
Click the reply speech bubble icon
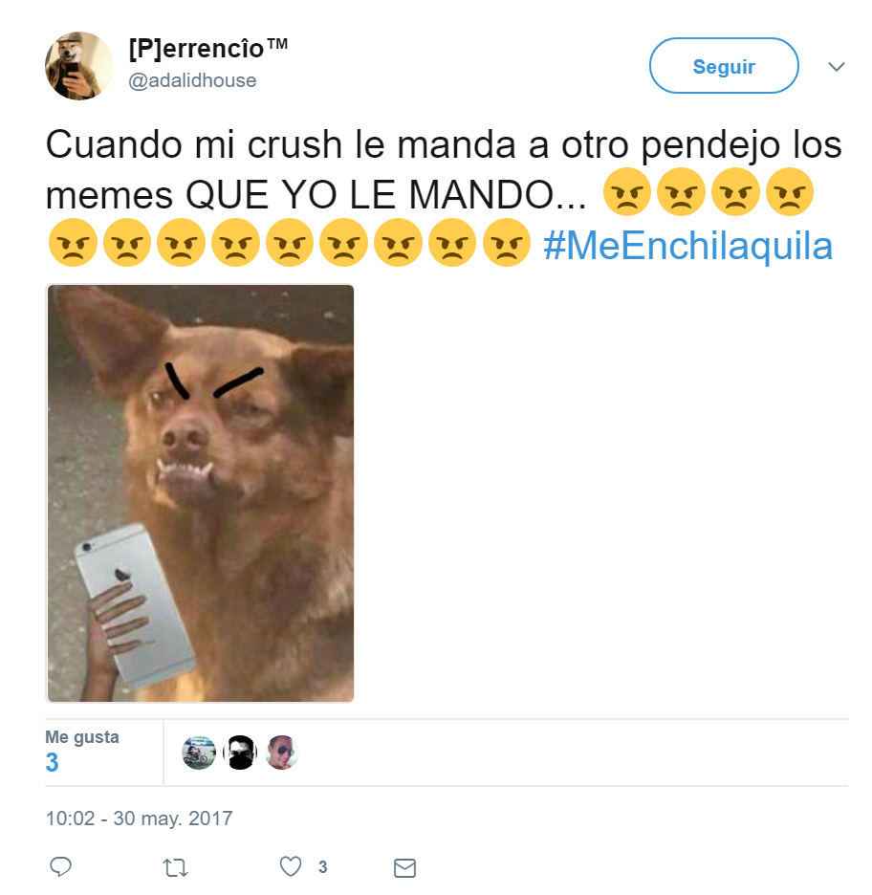[60, 866]
